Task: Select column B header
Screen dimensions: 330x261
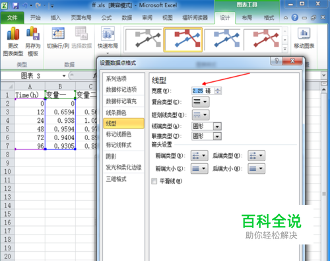Action: coord(60,87)
